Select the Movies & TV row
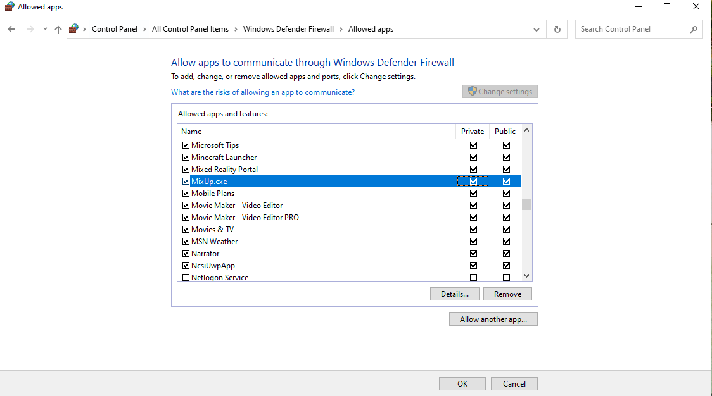This screenshot has height=396, width=712. click(x=349, y=230)
